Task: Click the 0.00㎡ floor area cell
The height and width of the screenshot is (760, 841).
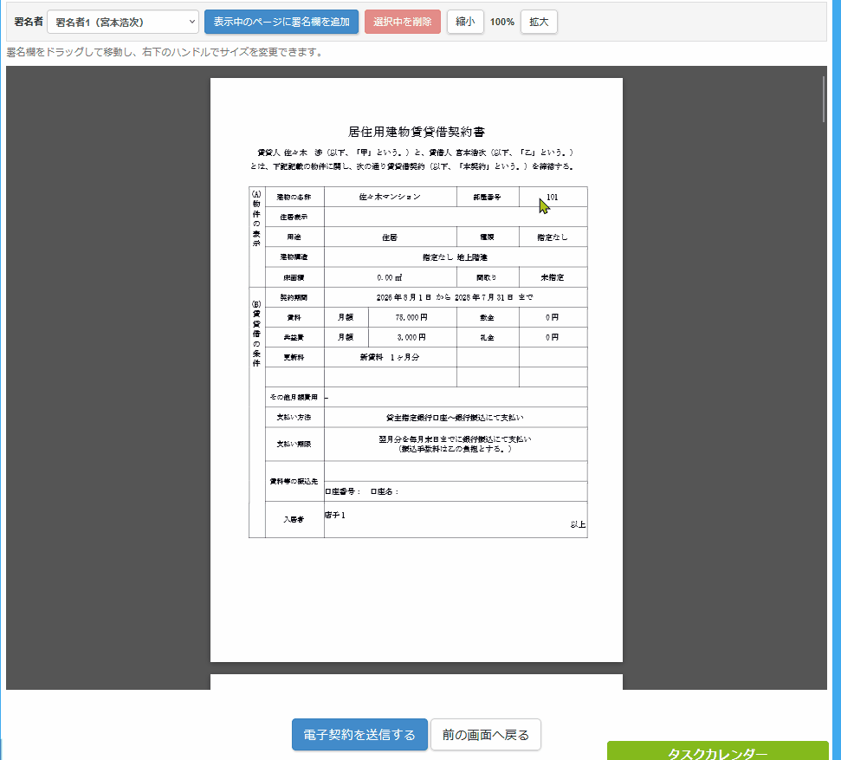Action: [390, 277]
